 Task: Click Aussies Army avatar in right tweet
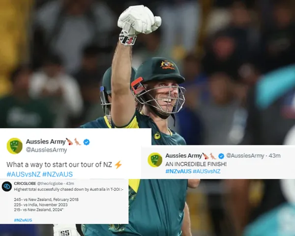pyautogui.click(x=155, y=160)
